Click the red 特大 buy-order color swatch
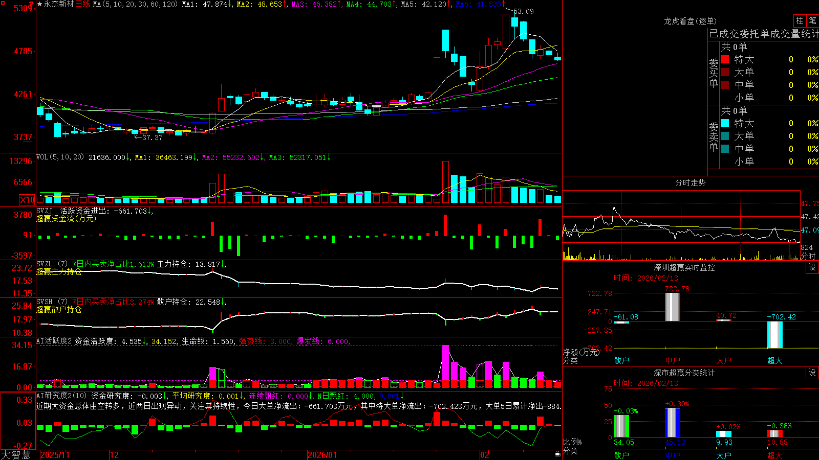Screen dimensions: 819x460 (x=725, y=59)
